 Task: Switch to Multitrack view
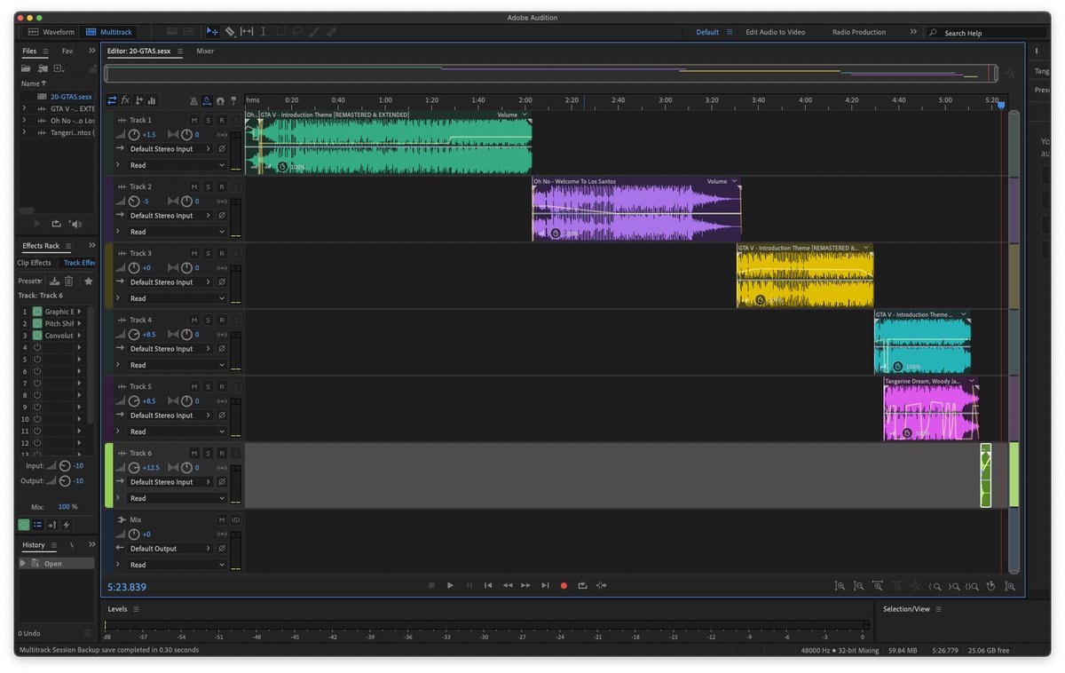tap(109, 32)
